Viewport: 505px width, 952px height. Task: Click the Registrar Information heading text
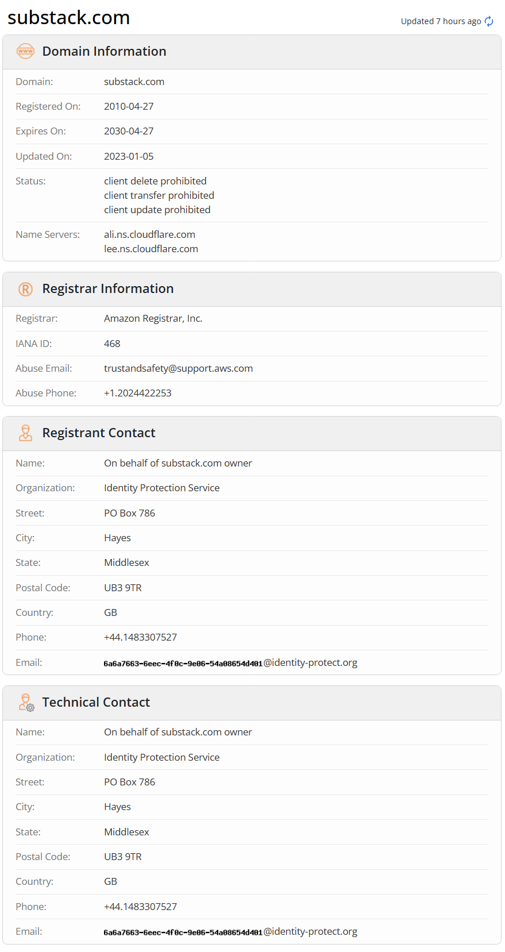(x=108, y=288)
